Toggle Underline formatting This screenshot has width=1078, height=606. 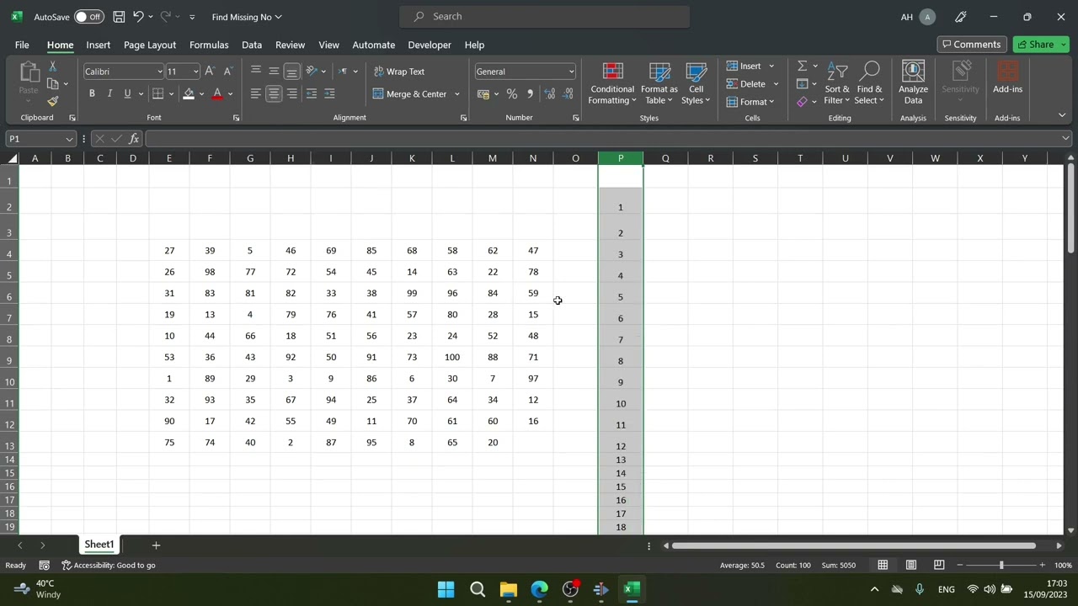127,93
